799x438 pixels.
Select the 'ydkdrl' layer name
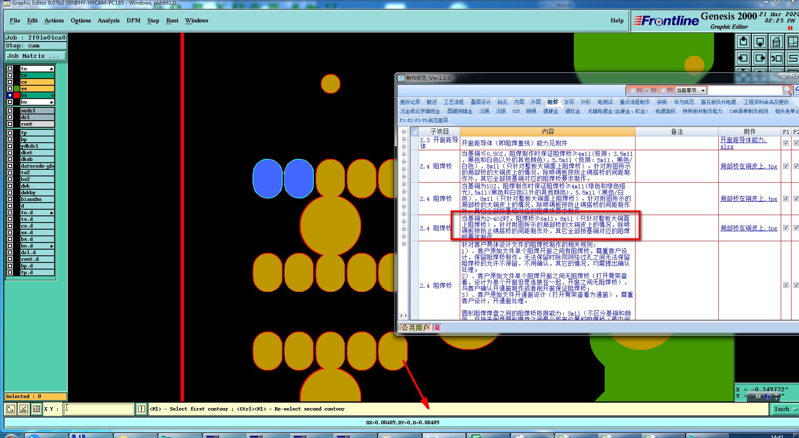pyautogui.click(x=37, y=146)
